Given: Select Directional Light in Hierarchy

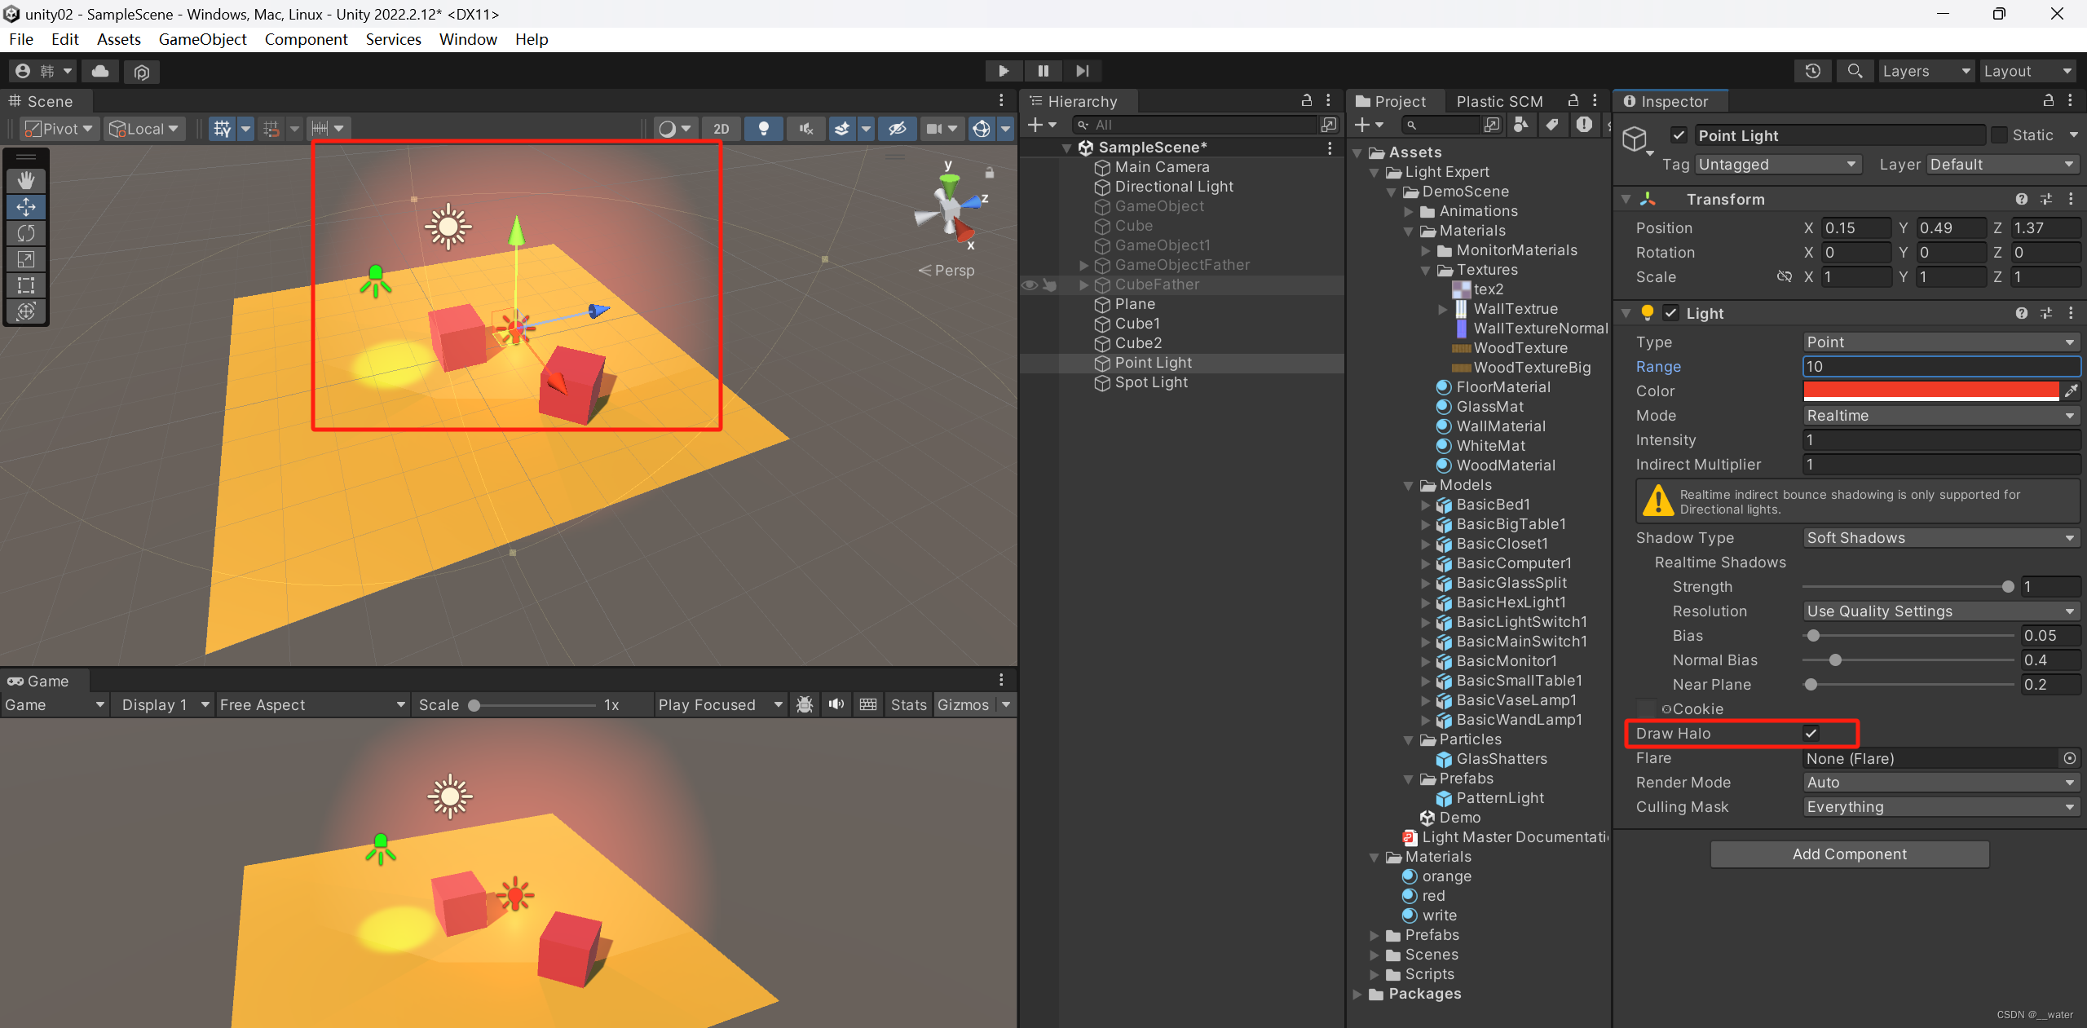Looking at the screenshot, I should [x=1173, y=187].
